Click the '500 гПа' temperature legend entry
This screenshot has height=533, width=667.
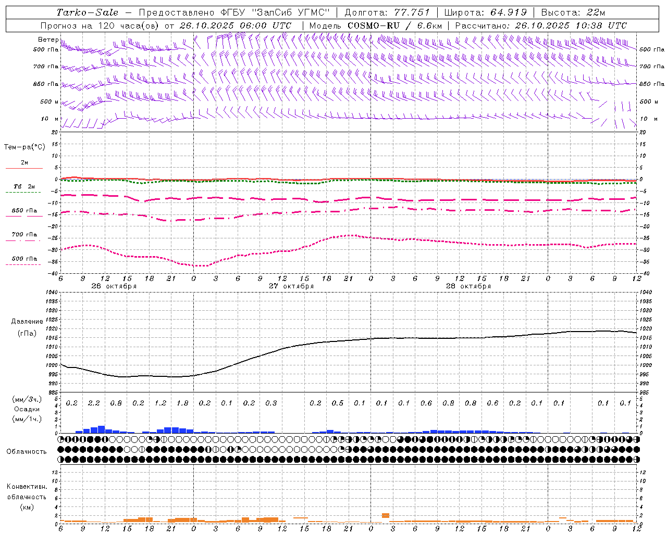pyautogui.click(x=24, y=259)
